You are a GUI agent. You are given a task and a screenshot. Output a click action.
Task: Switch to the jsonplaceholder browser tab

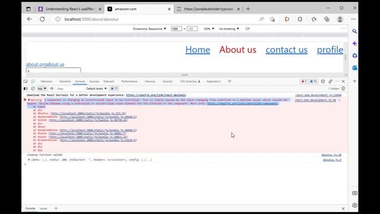tap(208, 9)
